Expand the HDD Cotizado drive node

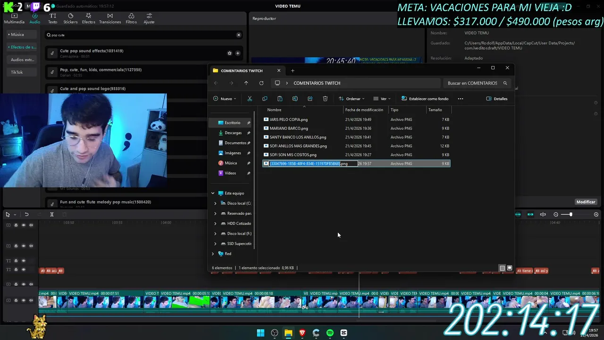216,223
